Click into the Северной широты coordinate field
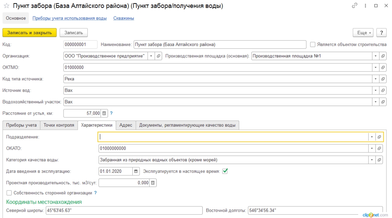 (124, 210)
